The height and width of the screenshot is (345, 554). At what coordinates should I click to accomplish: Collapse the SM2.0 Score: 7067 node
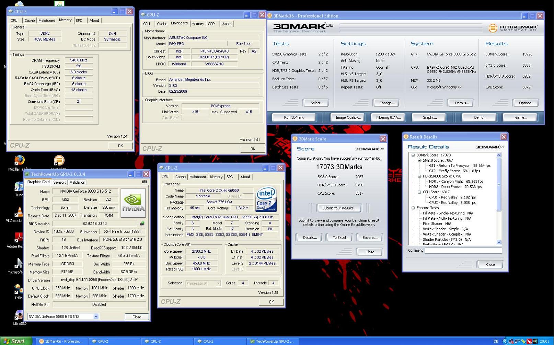pyautogui.click(x=419, y=160)
